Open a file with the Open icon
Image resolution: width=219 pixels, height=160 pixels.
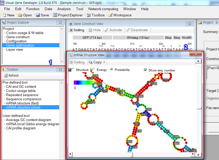tap(20, 15)
